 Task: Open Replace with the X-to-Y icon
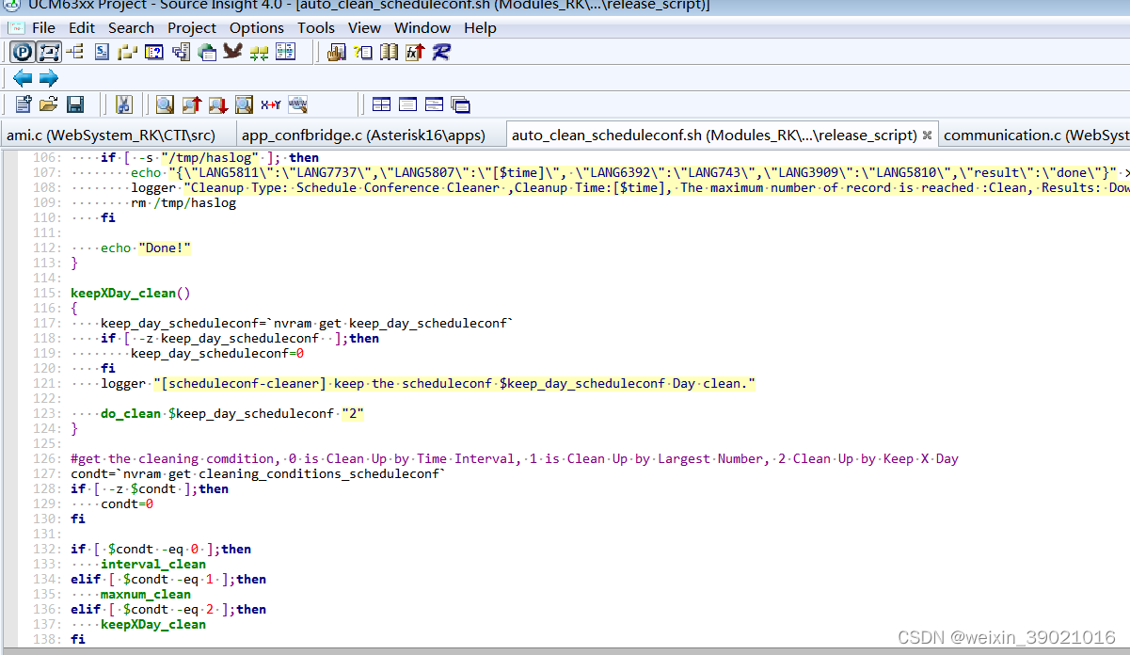point(269,104)
